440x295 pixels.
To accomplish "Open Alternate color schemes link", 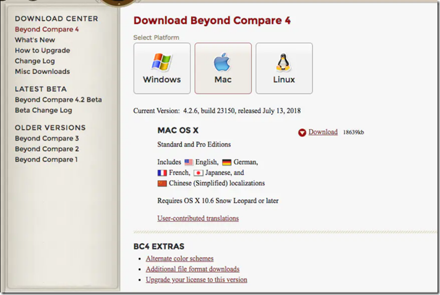I will coord(180,258).
